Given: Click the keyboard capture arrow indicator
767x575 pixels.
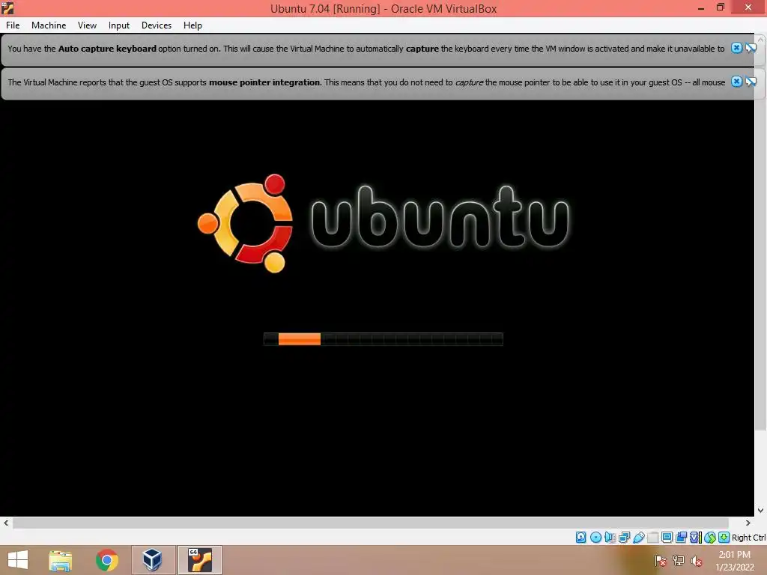Looking at the screenshot, I should tap(724, 538).
